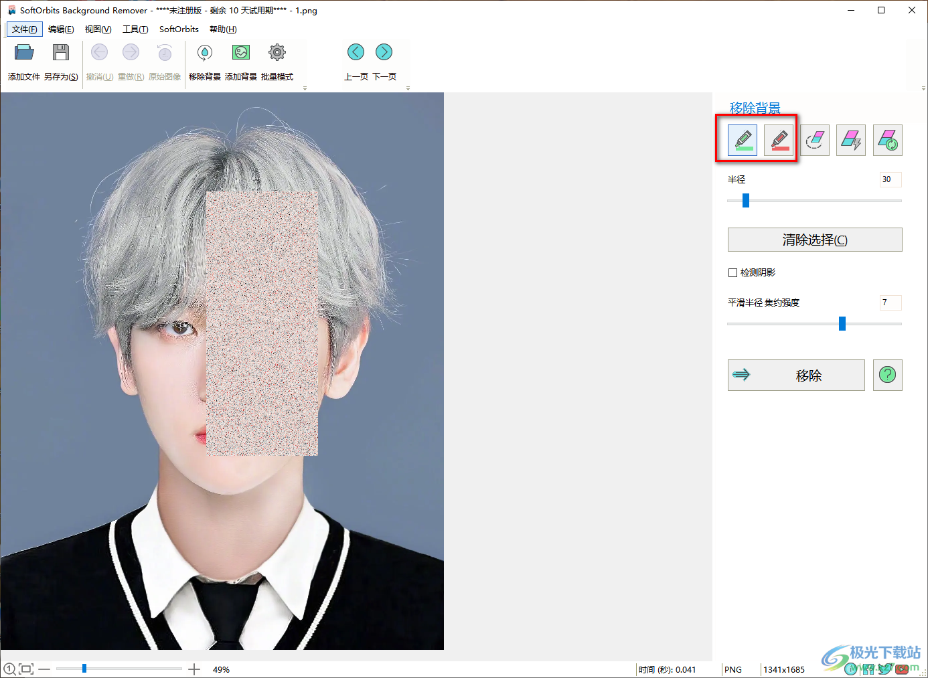Open the 视图(V) menu
Screen dimensions: 928x678
coord(98,29)
